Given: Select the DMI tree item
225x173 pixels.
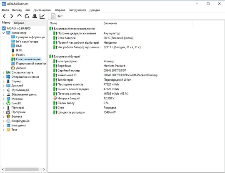Looking at the screenshot, I should pyautogui.click(x=19, y=46).
